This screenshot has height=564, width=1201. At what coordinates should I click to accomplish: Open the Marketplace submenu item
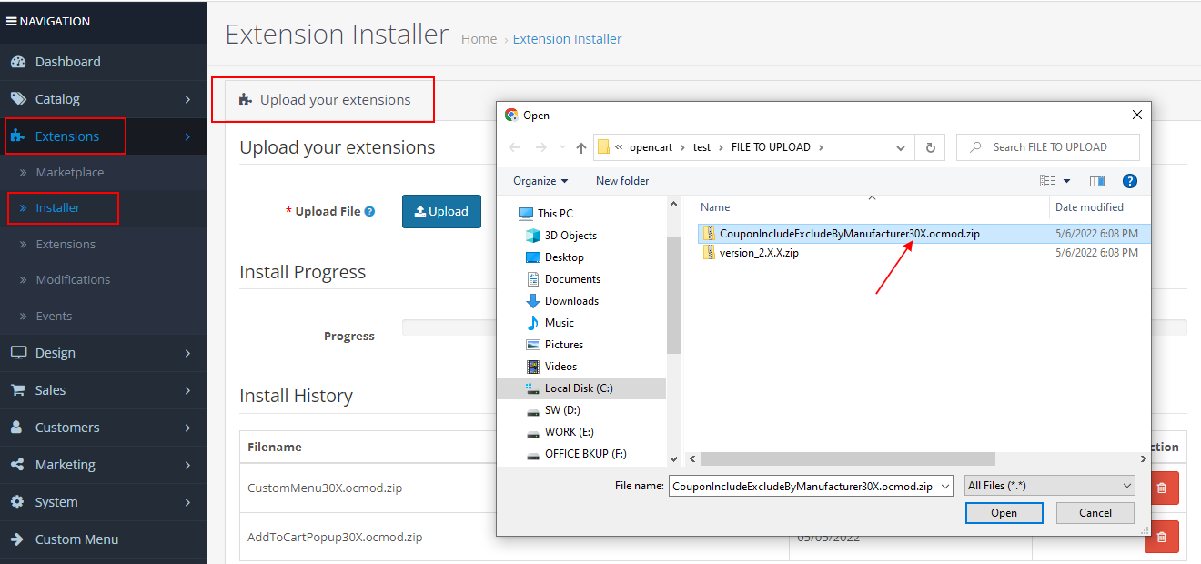pyautogui.click(x=69, y=172)
